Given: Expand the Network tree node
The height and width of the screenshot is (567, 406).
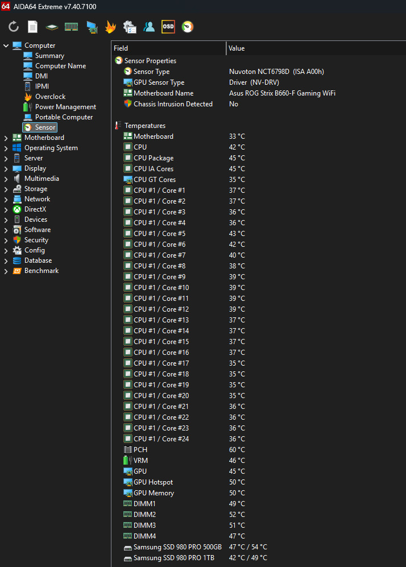Looking at the screenshot, I should click(x=6, y=199).
